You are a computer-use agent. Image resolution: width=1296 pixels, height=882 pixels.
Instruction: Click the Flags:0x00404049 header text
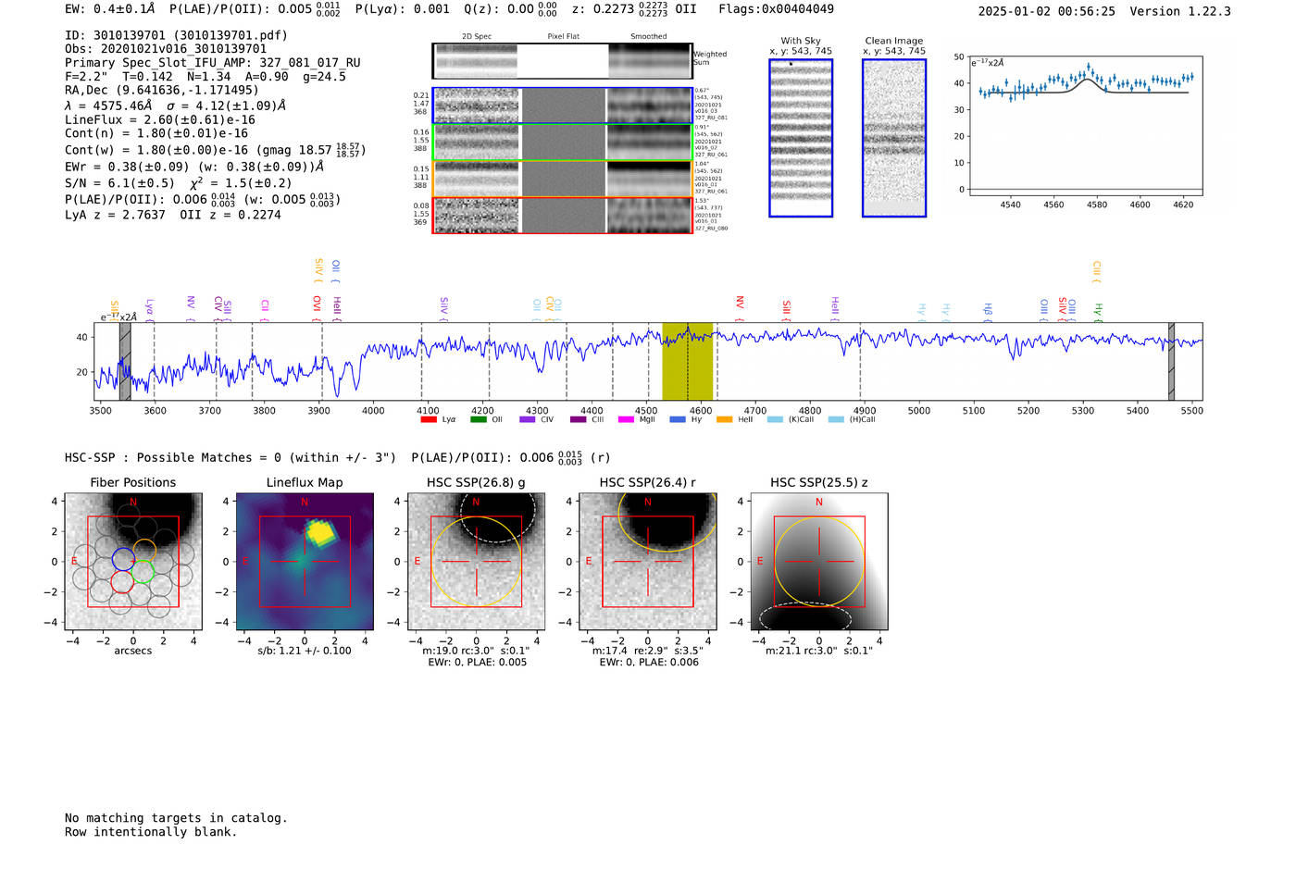click(776, 9)
